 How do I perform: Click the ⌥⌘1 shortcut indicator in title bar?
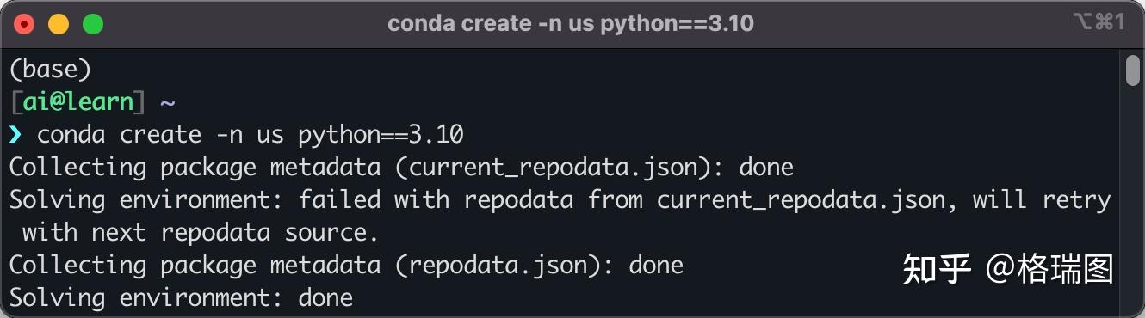point(1099,22)
